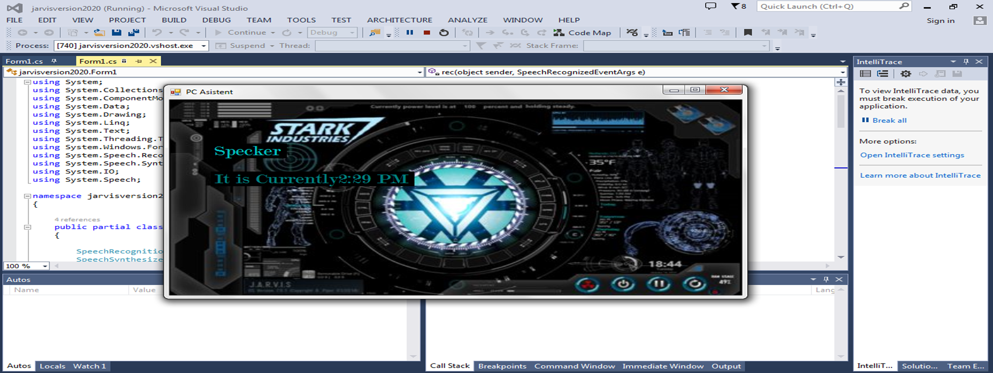This screenshot has width=993, height=373.
Task: Collapse the public partial class block
Action: coord(27,227)
